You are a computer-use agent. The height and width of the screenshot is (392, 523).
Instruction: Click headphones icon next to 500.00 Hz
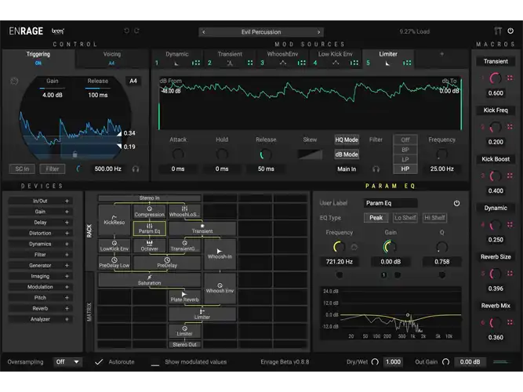click(136, 169)
